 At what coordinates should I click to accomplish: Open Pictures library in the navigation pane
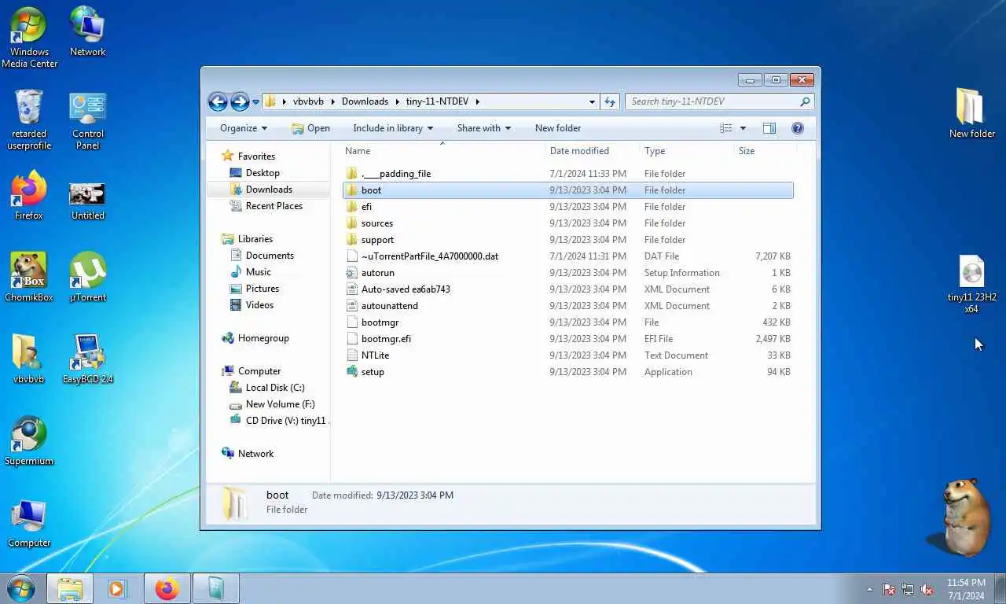(x=262, y=289)
